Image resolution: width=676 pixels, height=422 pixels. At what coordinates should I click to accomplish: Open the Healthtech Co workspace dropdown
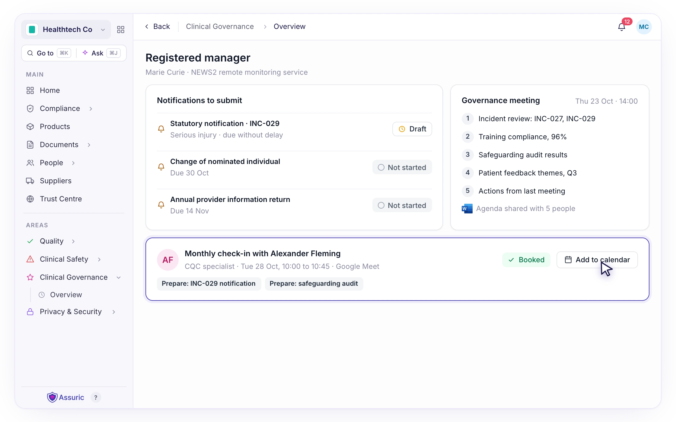click(66, 30)
